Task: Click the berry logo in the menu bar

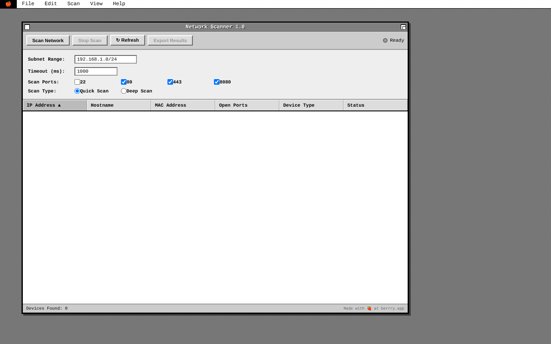Action: [x=8, y=4]
